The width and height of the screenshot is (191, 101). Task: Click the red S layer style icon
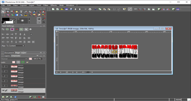click(x=39, y=97)
